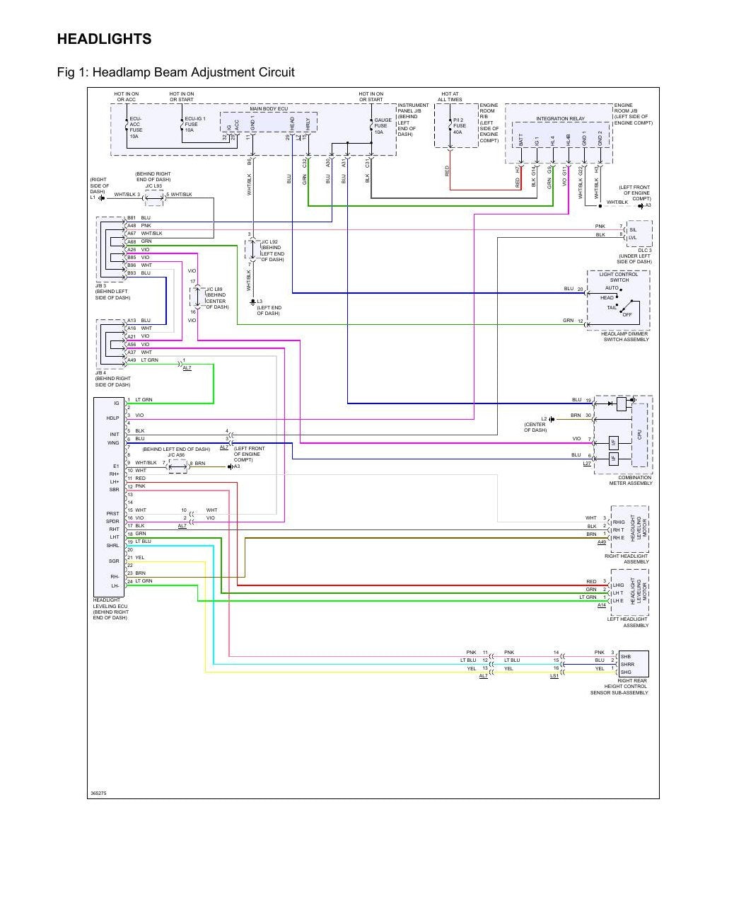Select the J/C A56 connector label
734x911 pixels.
(x=176, y=455)
